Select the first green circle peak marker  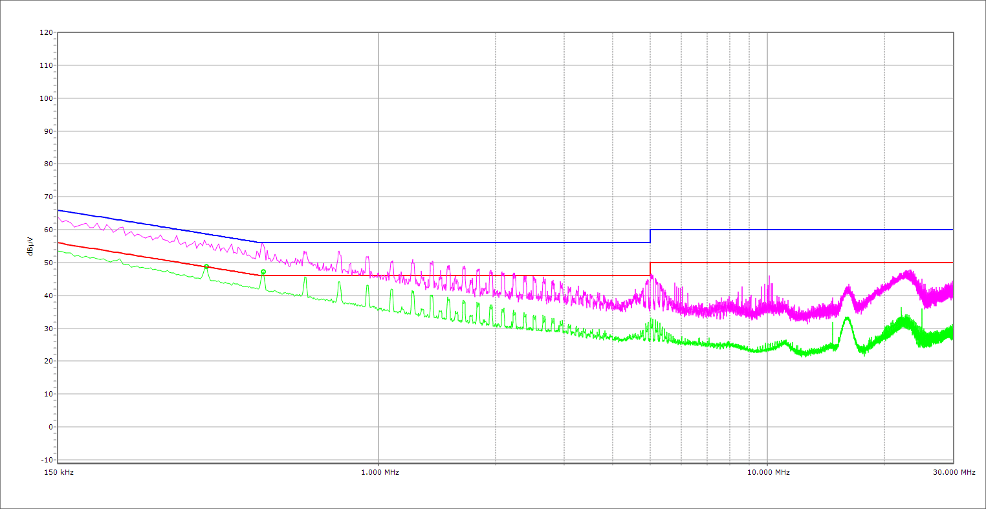(206, 266)
